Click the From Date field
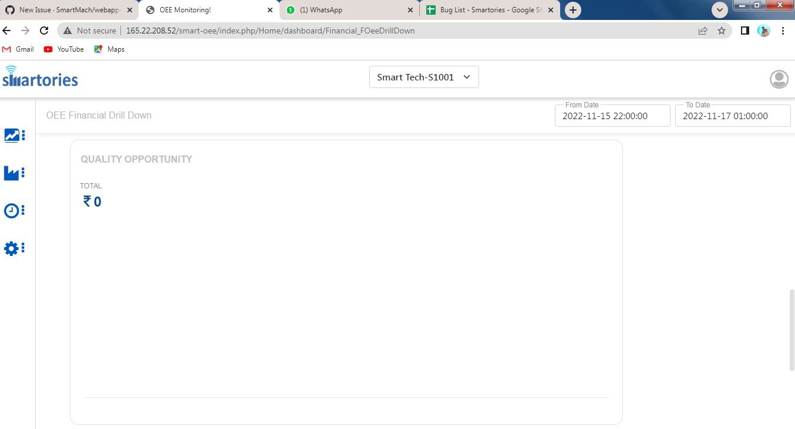 (612, 116)
